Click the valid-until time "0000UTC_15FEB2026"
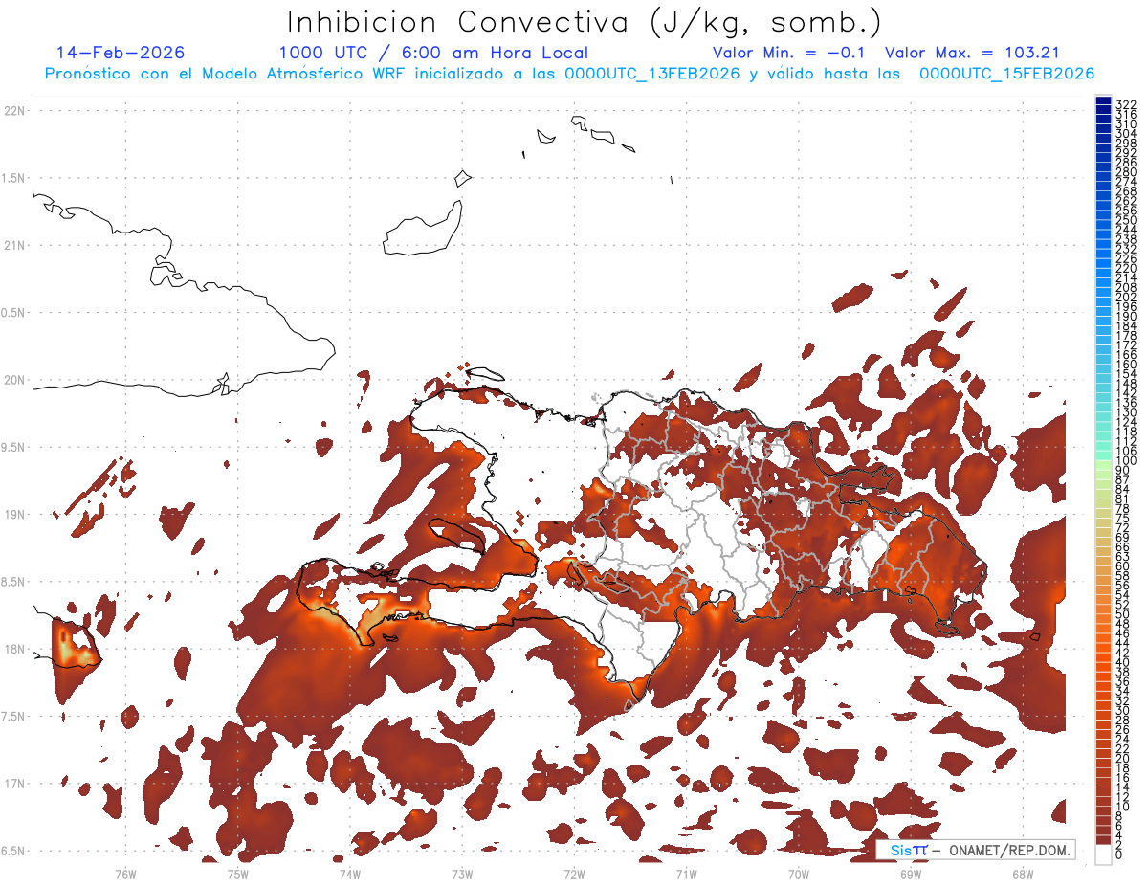The image size is (1148, 887). pos(1006,74)
